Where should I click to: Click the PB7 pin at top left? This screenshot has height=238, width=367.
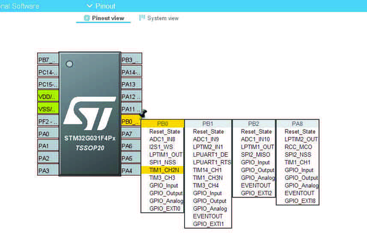point(48,59)
